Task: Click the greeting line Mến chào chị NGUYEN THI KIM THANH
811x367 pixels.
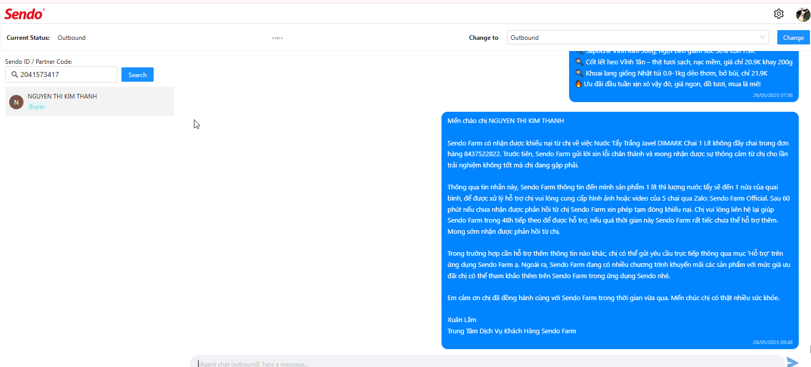Action: click(x=506, y=121)
